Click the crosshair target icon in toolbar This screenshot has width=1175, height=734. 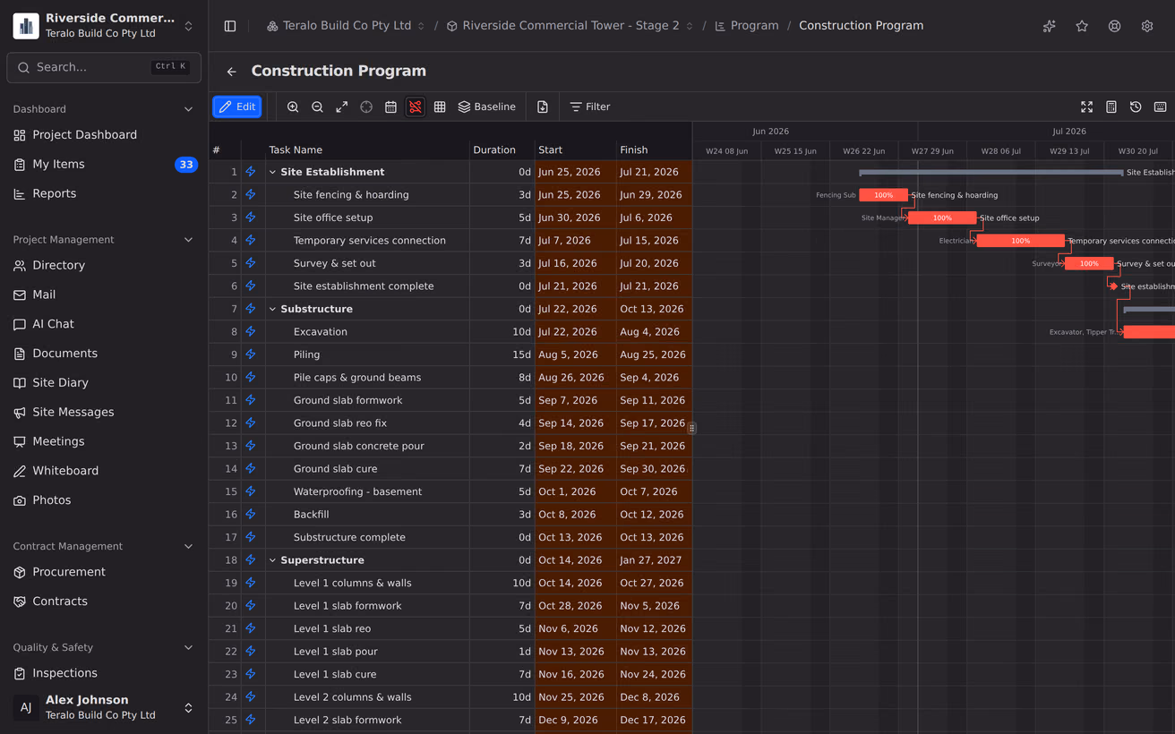click(366, 107)
